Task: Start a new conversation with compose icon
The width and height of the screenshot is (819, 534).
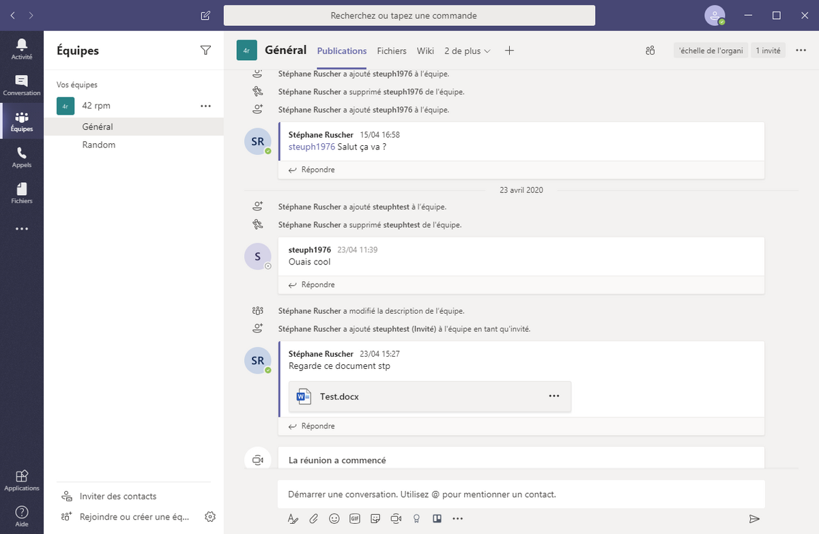Action: tap(205, 15)
